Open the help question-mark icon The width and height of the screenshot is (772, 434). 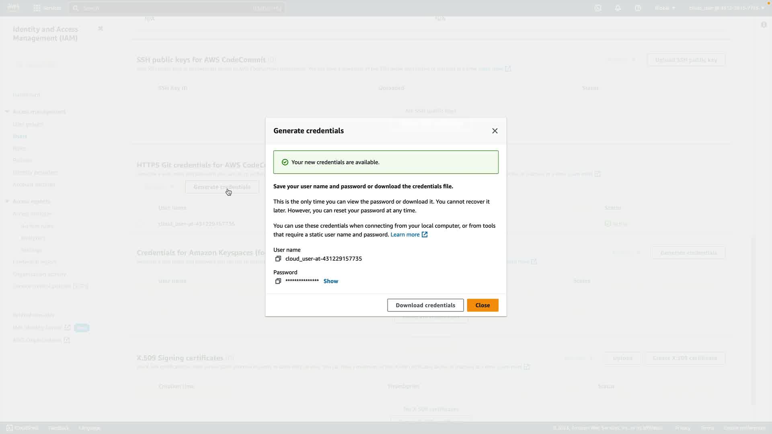[638, 8]
